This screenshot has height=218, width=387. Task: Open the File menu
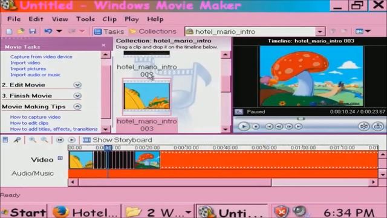(x=14, y=19)
